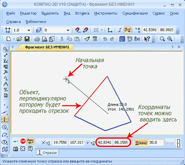The width and height of the screenshot is (185, 165).
Task: Toggle Orthogonal drawing mode button
Action: tap(120, 30)
